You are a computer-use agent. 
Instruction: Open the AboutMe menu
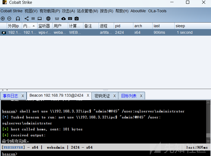(x=138, y=11)
